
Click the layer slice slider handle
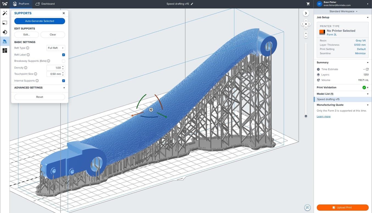(306, 116)
